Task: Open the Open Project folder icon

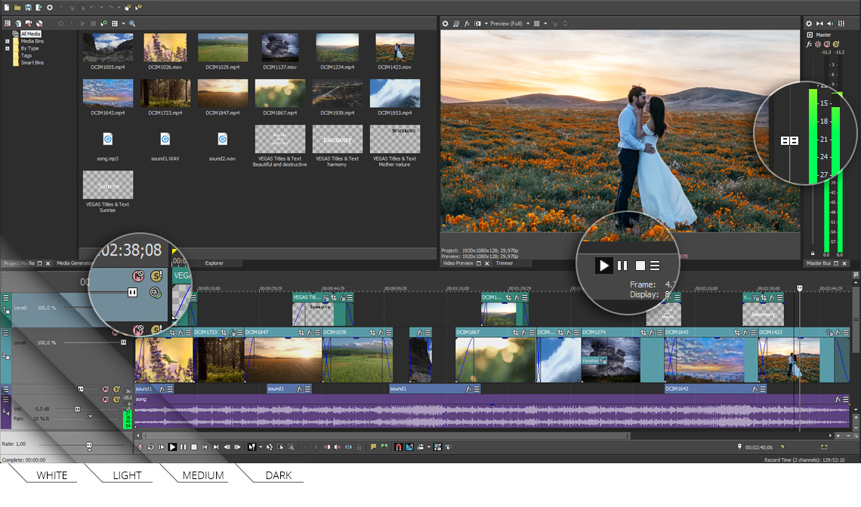Action: tap(17, 7)
